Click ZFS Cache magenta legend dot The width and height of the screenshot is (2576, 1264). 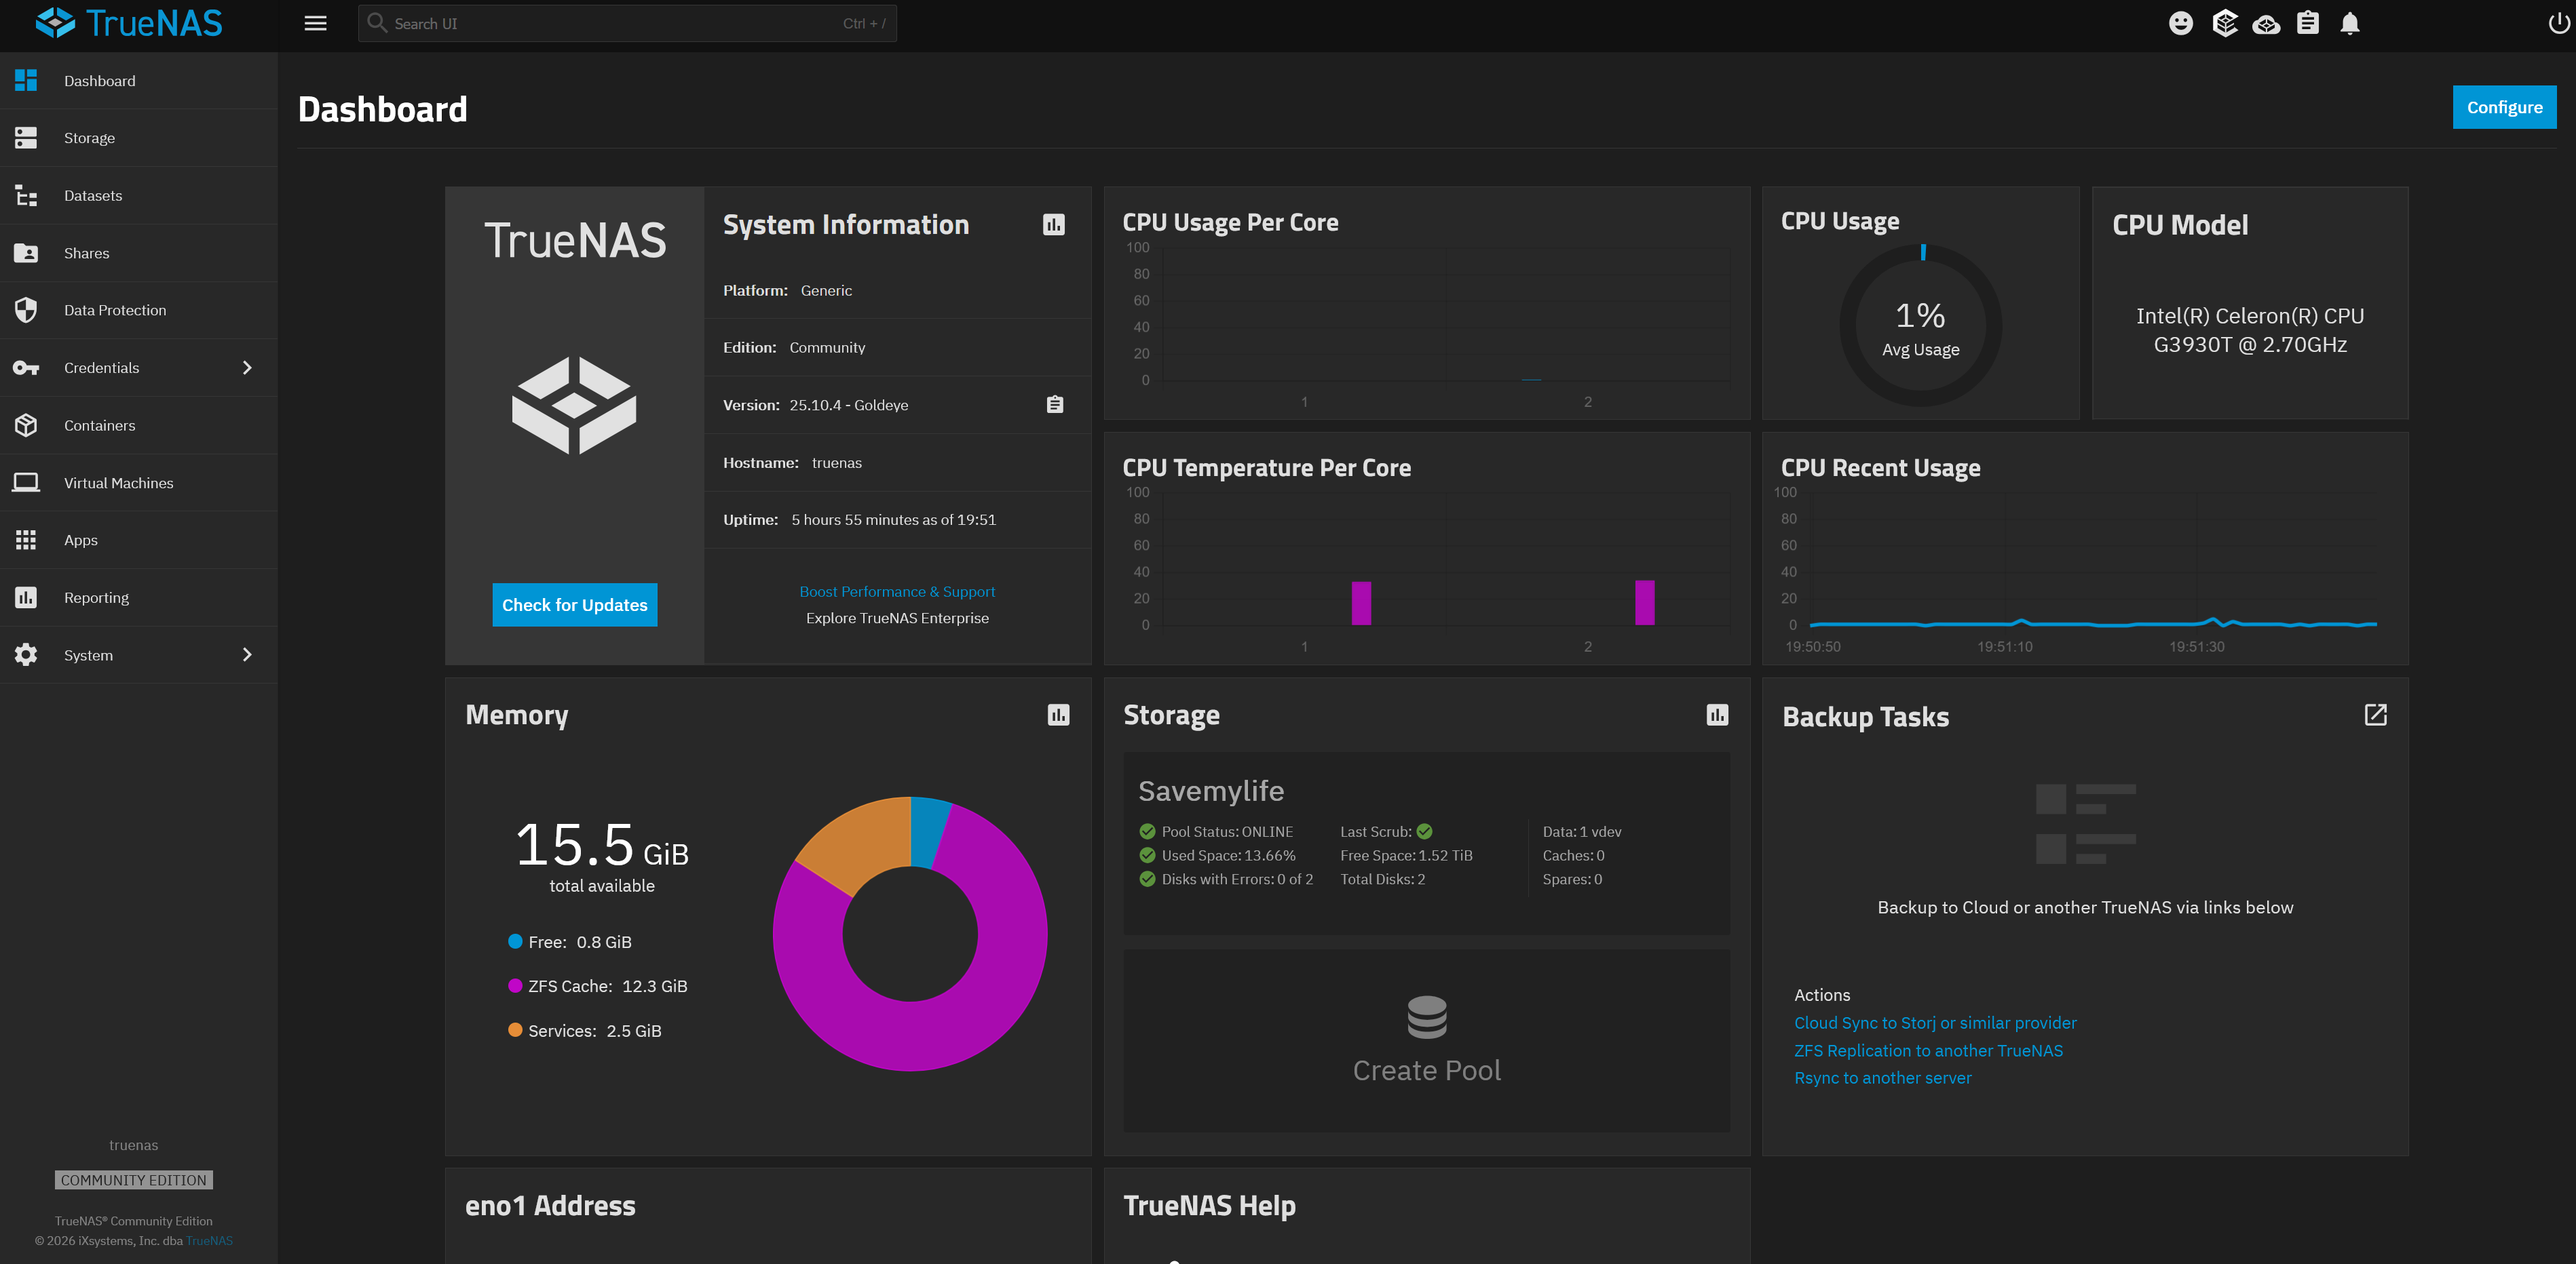[x=515, y=985]
